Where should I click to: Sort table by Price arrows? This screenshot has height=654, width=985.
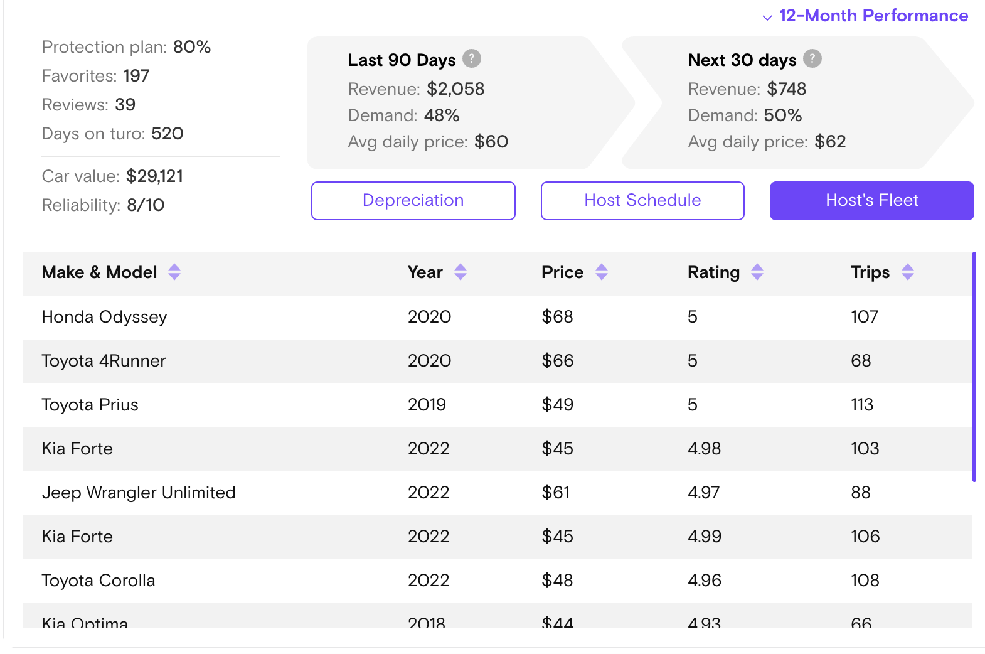[602, 272]
